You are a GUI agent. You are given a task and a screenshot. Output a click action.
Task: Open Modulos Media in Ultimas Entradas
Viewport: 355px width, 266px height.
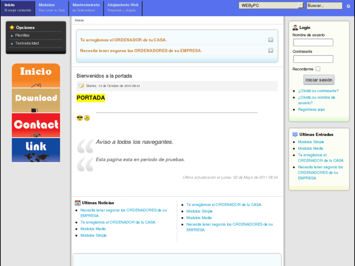point(311,148)
